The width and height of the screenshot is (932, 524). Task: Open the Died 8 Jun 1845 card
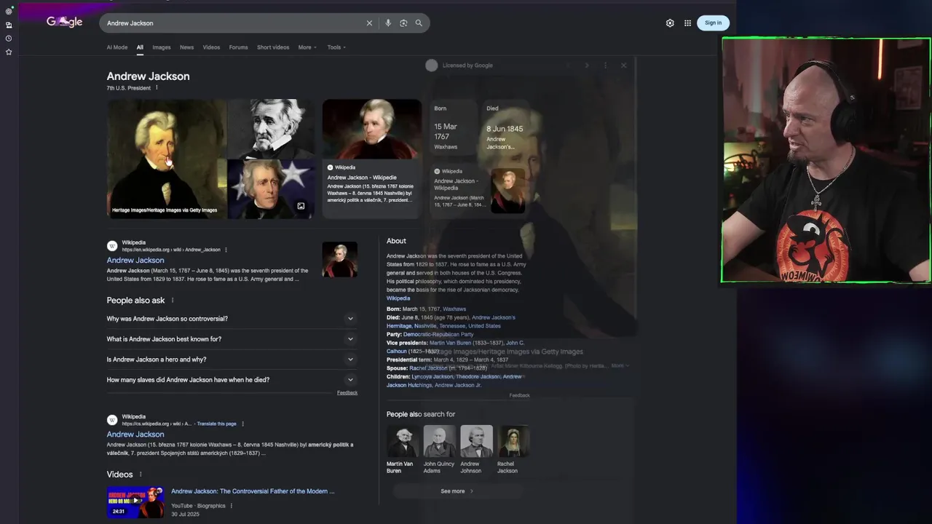click(505, 128)
